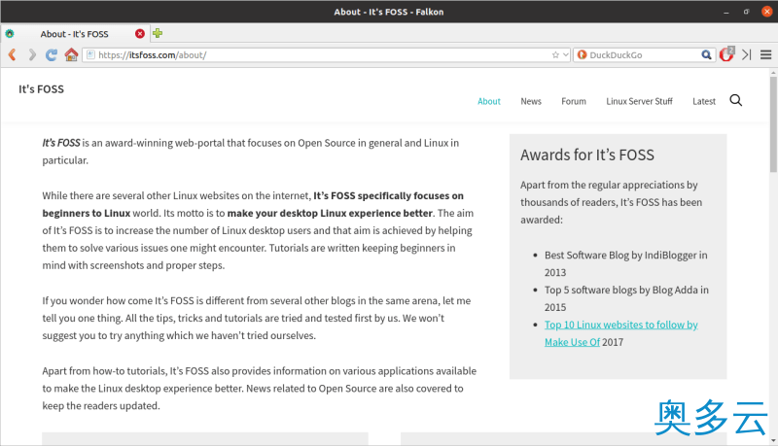The width and height of the screenshot is (778, 446).
Task: Close the Falkon window with the orange X
Action: point(766,12)
